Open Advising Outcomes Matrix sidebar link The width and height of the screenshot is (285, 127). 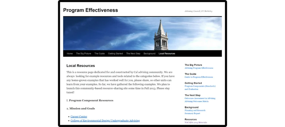197,102
